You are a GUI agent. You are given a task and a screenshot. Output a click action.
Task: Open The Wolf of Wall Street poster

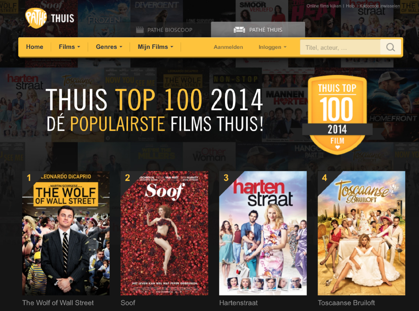(66, 233)
